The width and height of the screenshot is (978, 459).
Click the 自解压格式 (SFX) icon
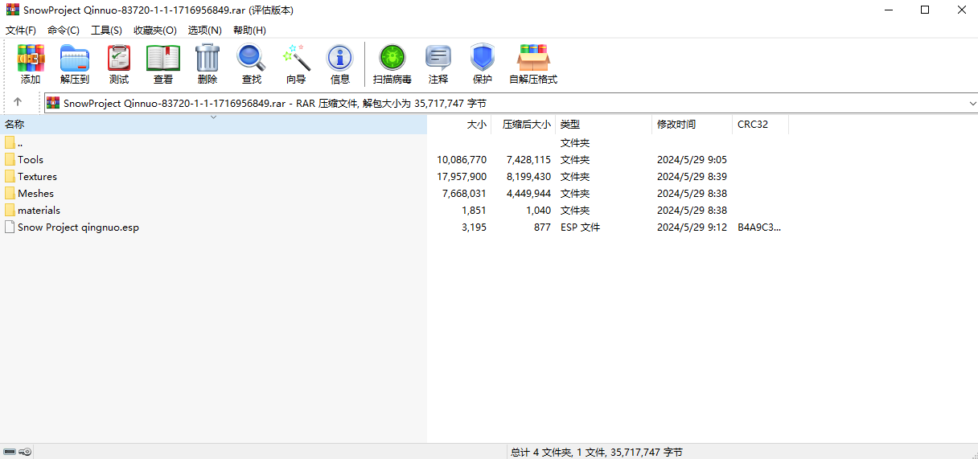tap(533, 58)
